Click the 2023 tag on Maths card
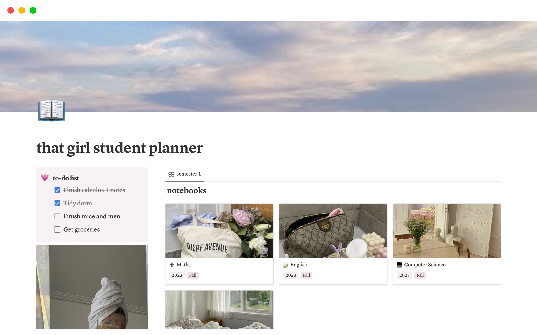This screenshot has width=537, height=335. pyautogui.click(x=177, y=275)
